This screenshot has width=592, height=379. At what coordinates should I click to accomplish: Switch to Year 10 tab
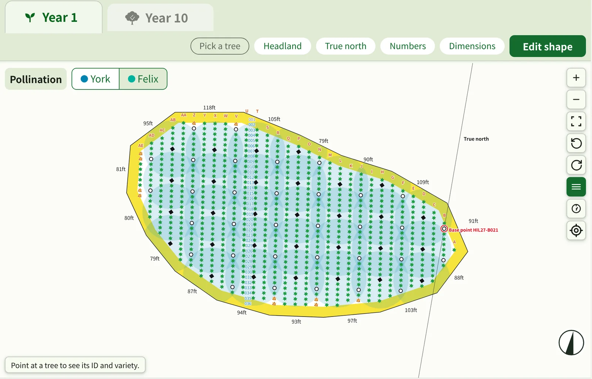[160, 18]
